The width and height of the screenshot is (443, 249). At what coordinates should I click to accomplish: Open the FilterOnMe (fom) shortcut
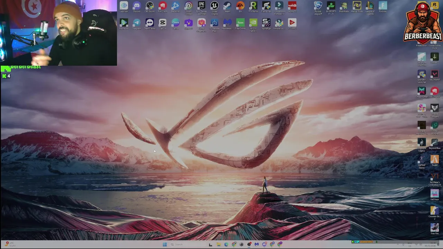pyautogui.click(x=240, y=24)
